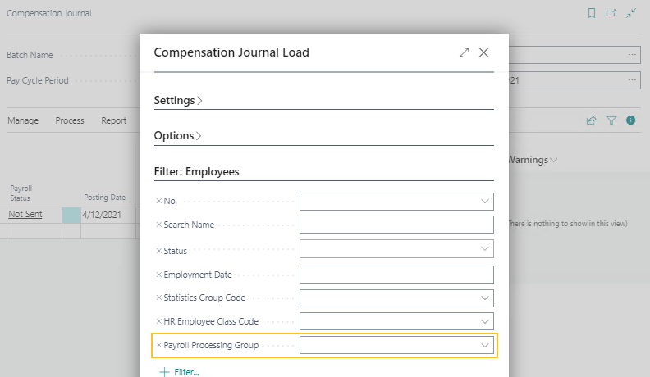This screenshot has height=377, width=650.
Task: Open the information pane icon
Action: coord(631,120)
